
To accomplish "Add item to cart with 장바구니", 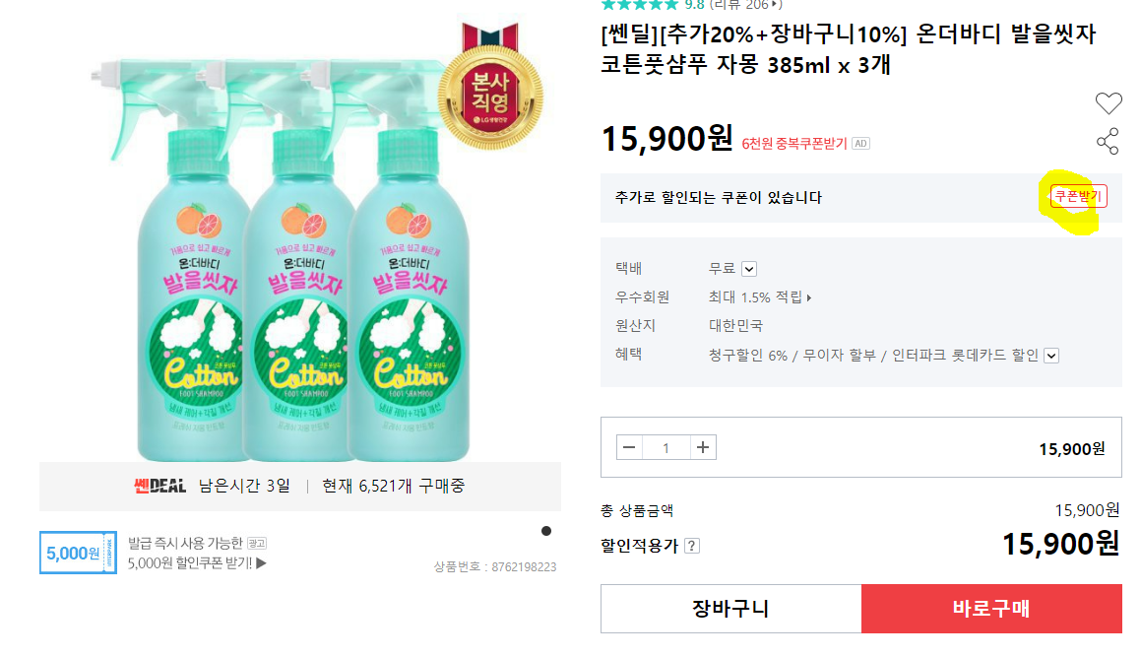I will pyautogui.click(x=729, y=611).
